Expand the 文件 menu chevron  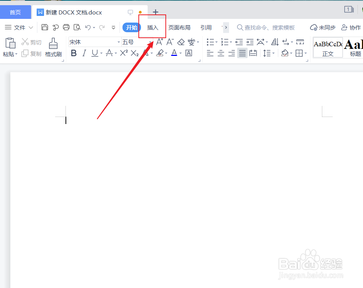(x=31, y=27)
